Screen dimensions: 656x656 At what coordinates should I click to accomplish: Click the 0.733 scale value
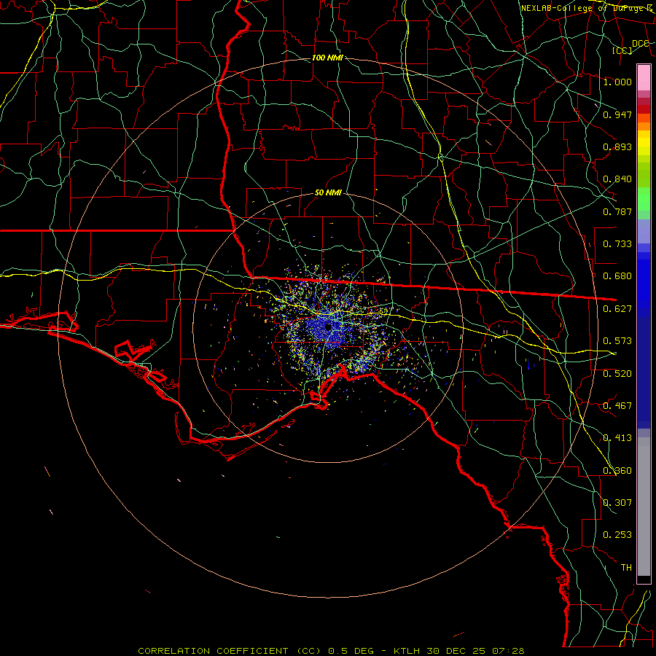coord(617,243)
